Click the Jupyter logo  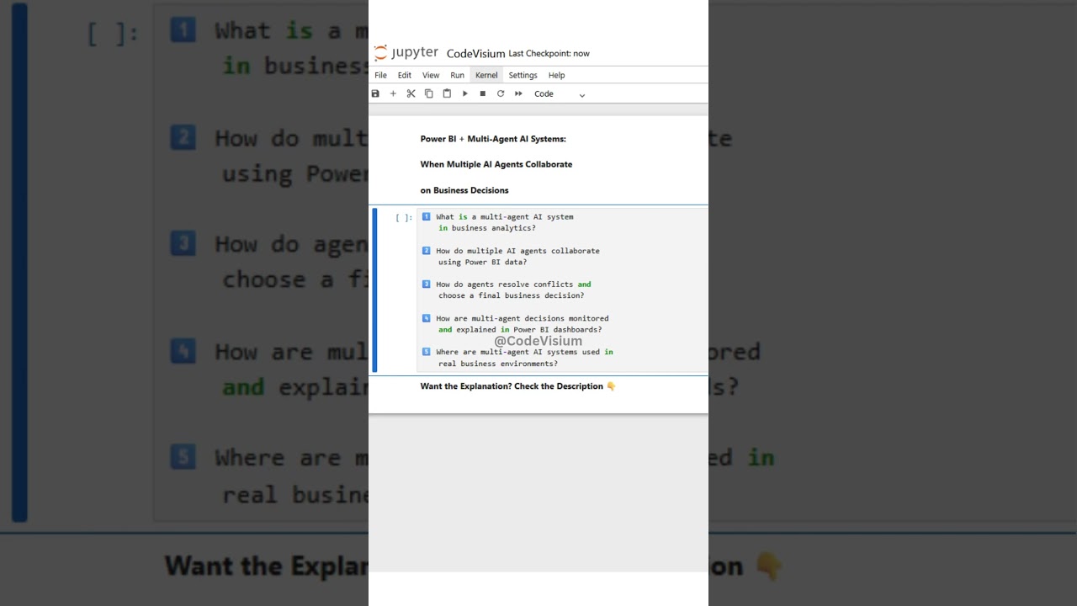pyautogui.click(x=406, y=53)
